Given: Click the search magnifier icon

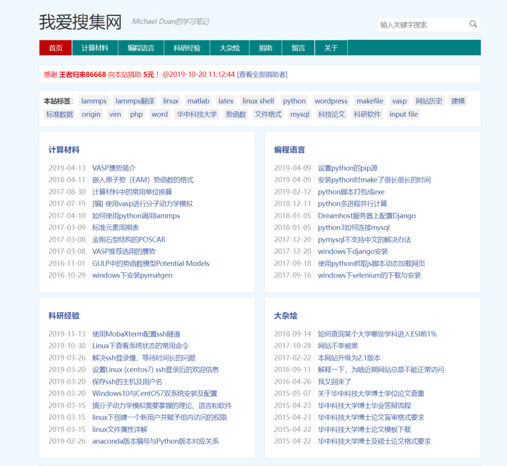Looking at the screenshot, I should coord(473,24).
